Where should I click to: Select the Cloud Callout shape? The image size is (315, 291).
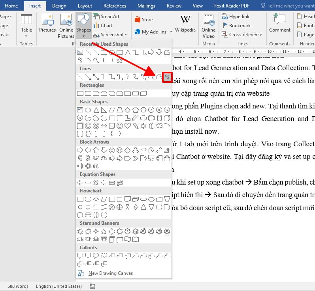click(104, 256)
